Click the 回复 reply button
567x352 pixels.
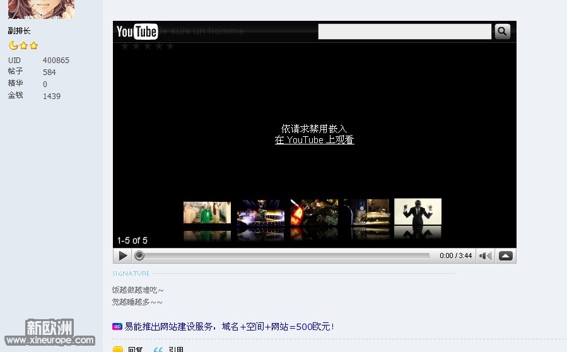point(135,349)
